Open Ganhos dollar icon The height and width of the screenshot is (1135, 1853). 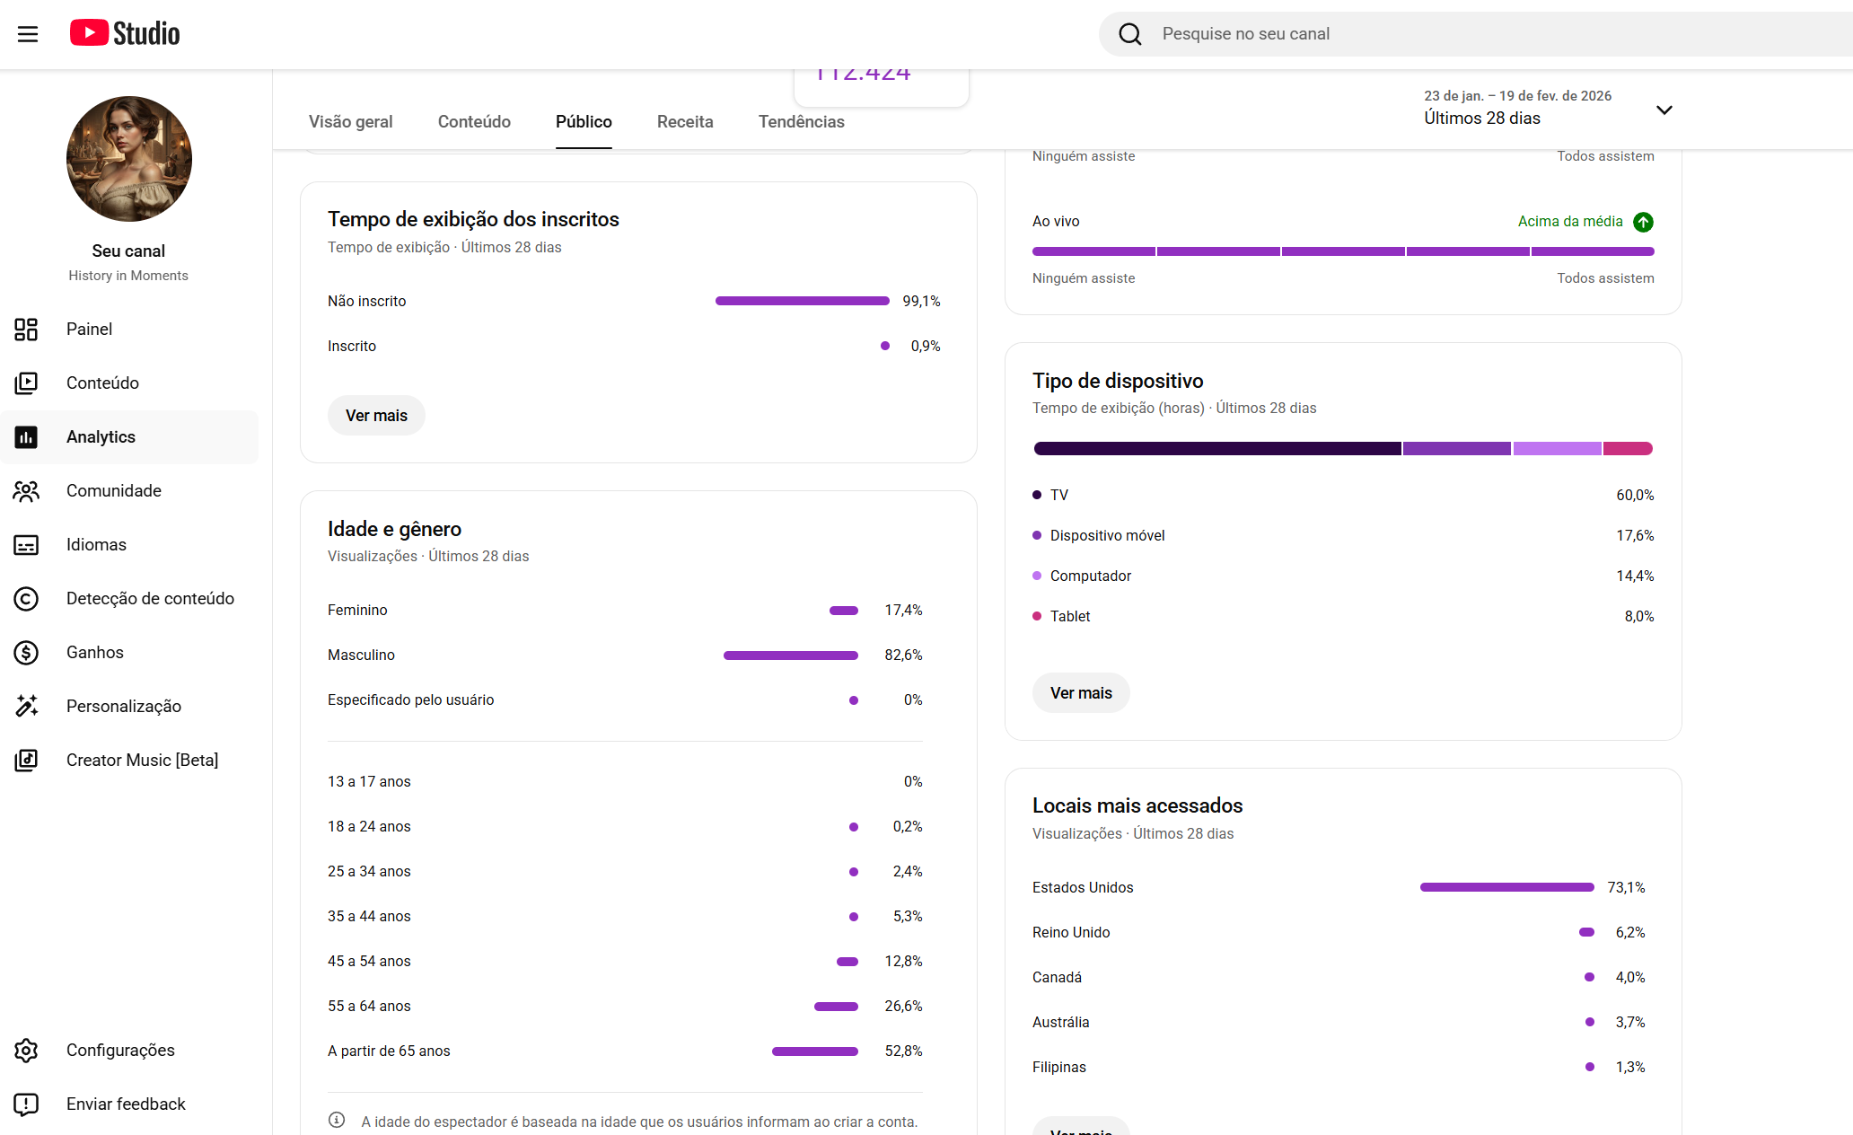click(26, 653)
